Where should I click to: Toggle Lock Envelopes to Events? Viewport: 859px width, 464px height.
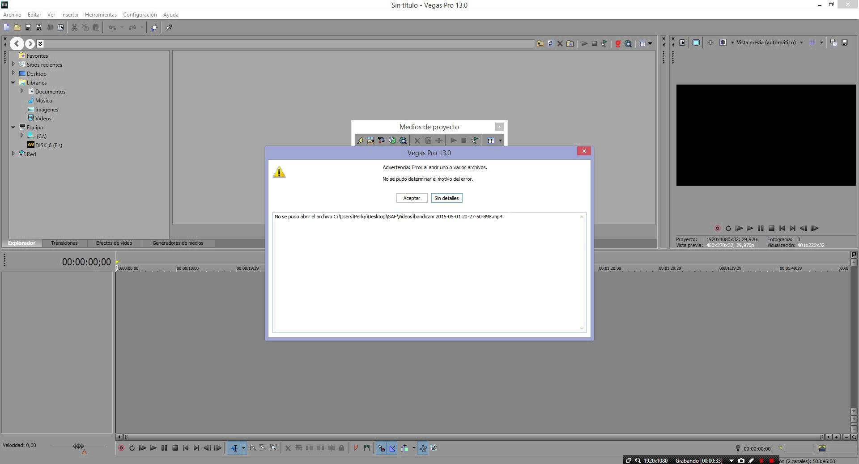tap(423, 448)
